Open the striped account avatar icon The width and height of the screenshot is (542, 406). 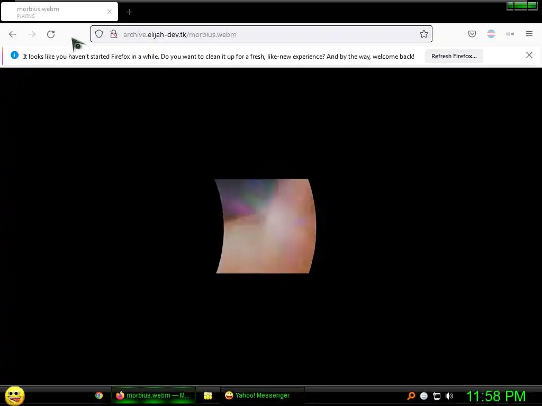click(x=491, y=34)
